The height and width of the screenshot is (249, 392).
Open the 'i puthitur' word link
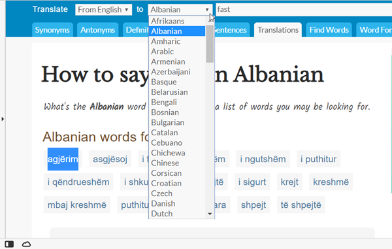coord(319,159)
